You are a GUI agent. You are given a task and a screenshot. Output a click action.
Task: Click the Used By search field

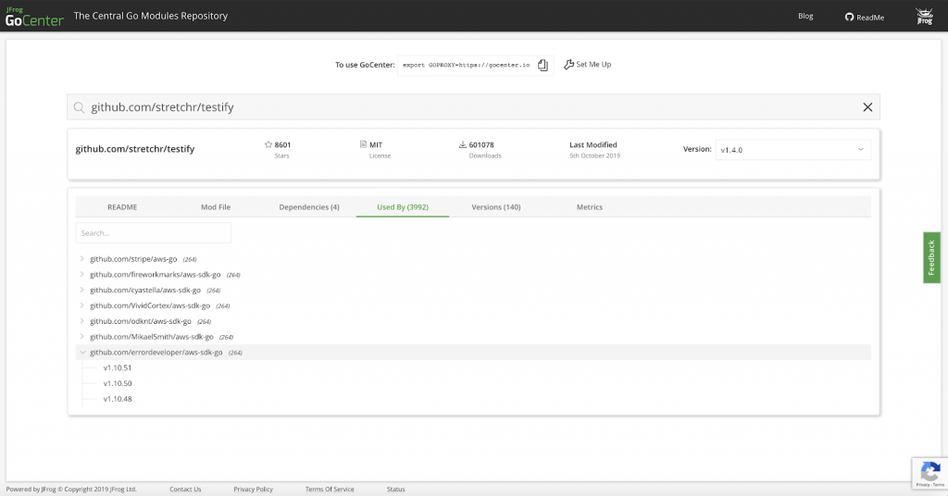pos(154,233)
